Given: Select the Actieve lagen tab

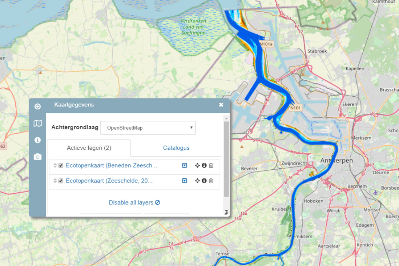Looking at the screenshot, I should pos(88,148).
